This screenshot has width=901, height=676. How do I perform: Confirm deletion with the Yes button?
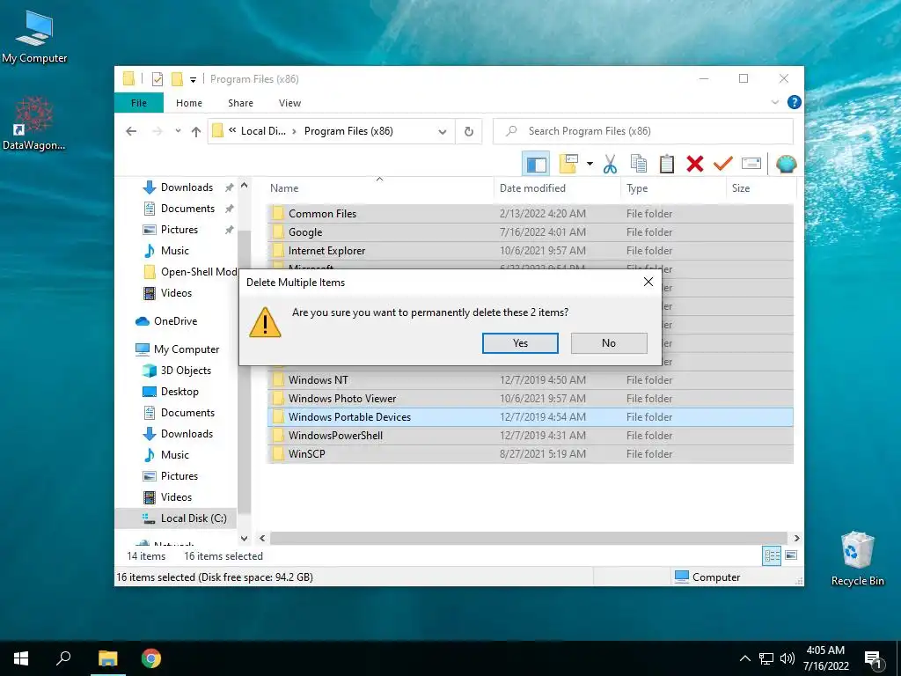[520, 343]
